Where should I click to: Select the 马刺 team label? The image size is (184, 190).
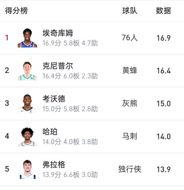point(130,136)
